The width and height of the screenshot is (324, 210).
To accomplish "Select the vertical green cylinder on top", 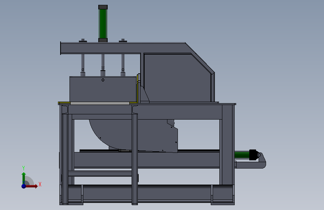I will coord(103,24).
